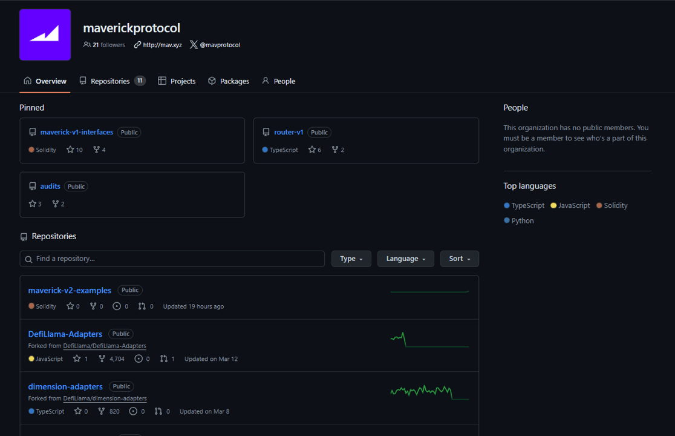
Task: Filter by JavaScript in Top languages
Action: point(570,205)
